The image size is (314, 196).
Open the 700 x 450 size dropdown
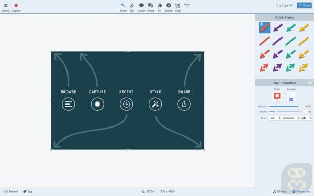click(168, 192)
